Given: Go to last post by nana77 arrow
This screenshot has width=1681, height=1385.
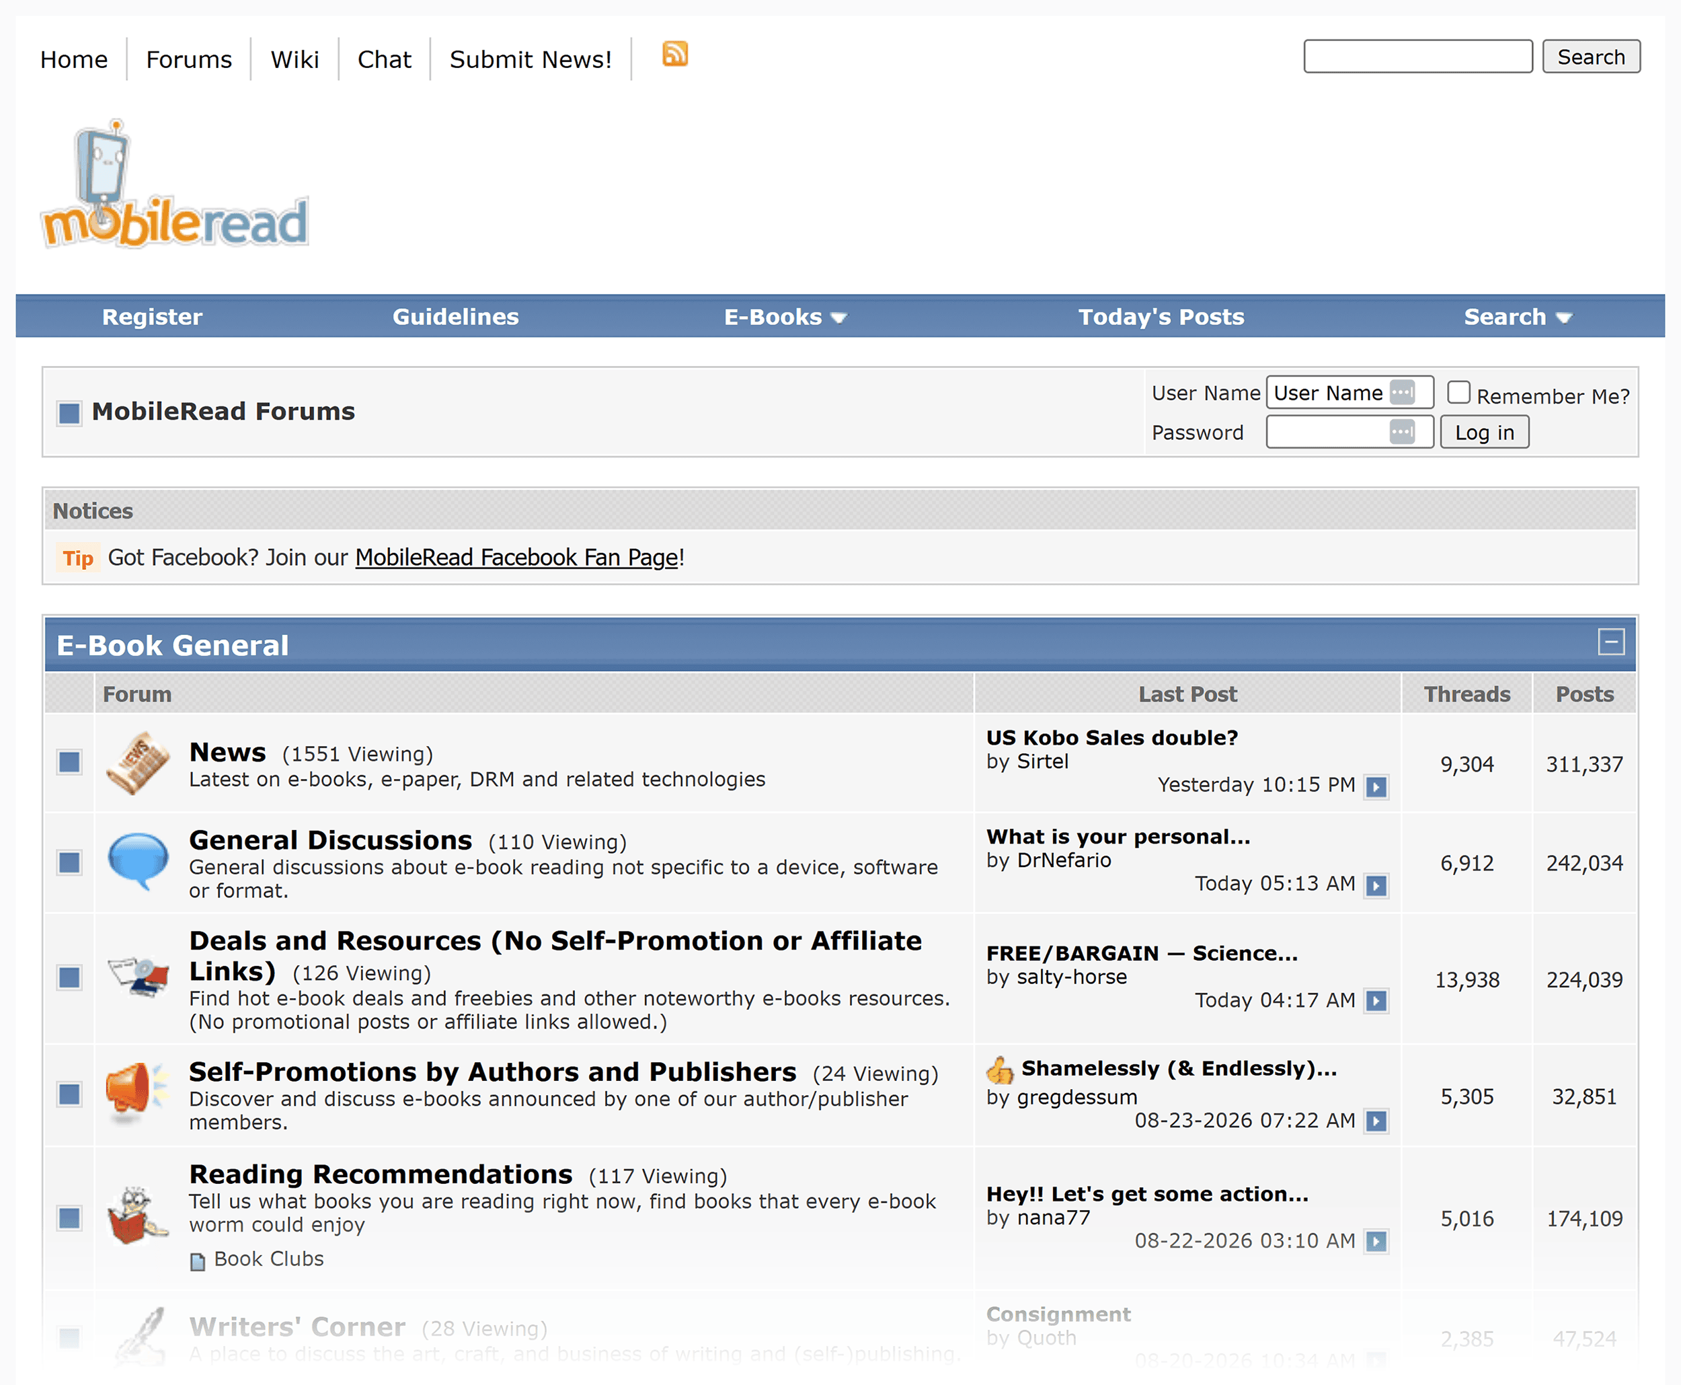Looking at the screenshot, I should tap(1376, 1242).
